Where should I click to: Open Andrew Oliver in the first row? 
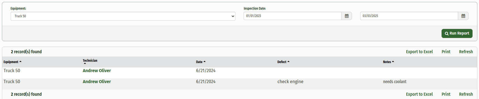[x=97, y=70]
